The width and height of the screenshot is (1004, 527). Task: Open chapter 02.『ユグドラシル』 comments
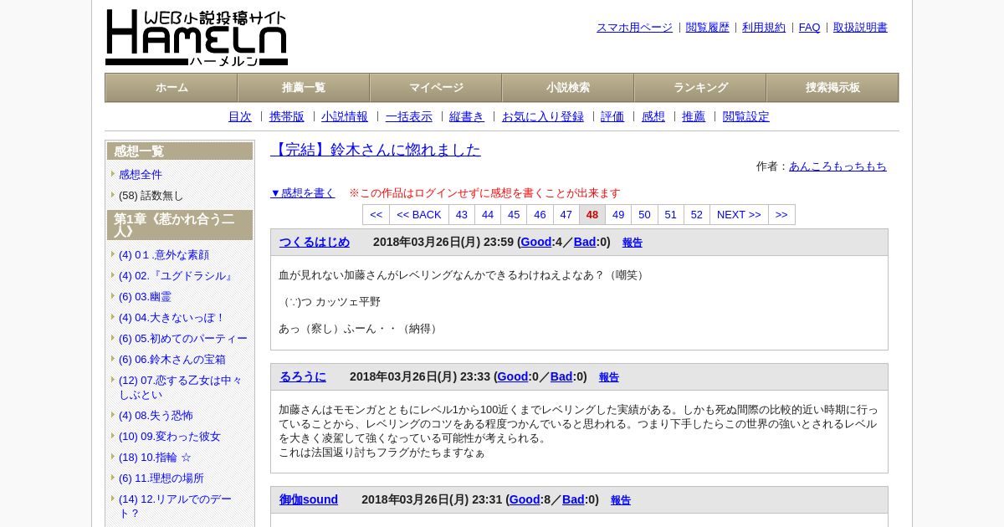177,276
